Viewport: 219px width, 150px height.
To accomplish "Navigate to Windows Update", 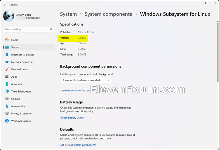I will click(29, 121).
